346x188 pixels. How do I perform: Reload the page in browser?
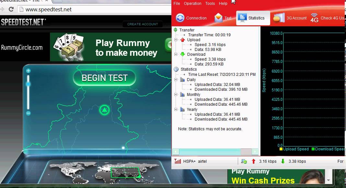[11, 9]
